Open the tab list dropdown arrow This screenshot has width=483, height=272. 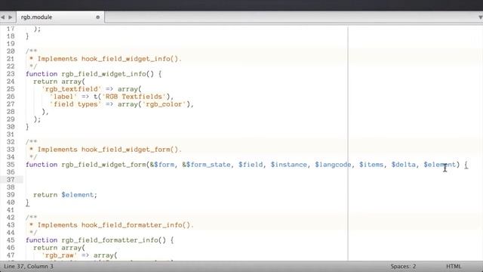point(480,17)
